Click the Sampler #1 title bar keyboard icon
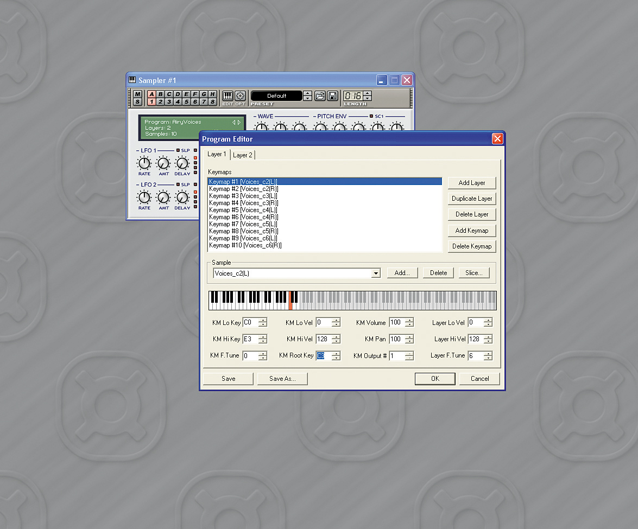This screenshot has width=638, height=529. pos(132,80)
